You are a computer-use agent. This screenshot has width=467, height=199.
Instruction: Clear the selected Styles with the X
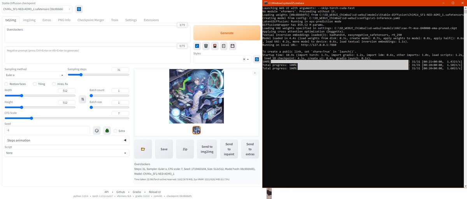pyautogui.click(x=244, y=59)
